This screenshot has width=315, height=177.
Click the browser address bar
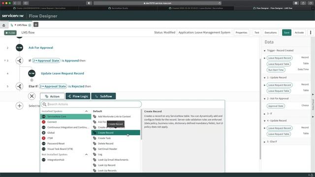(157, 3)
